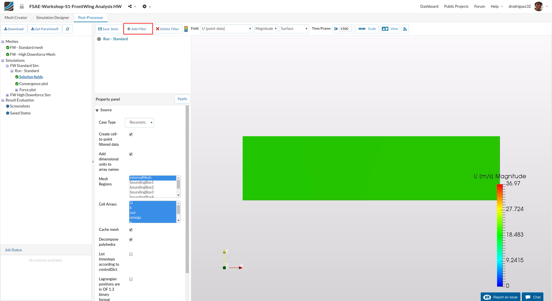552x301 pixels.
Task: Click the Download button
Action: tap(14, 29)
